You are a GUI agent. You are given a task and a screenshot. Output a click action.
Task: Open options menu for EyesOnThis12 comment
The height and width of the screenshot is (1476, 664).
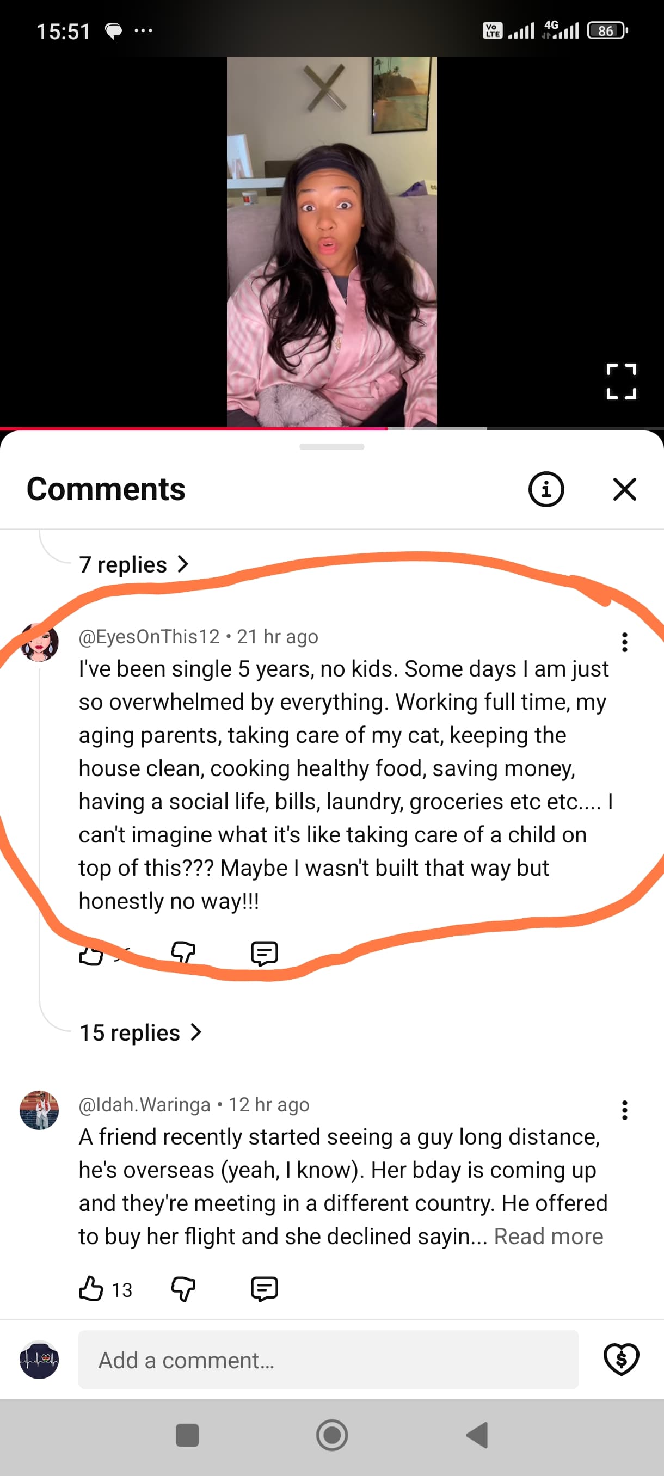tap(624, 642)
